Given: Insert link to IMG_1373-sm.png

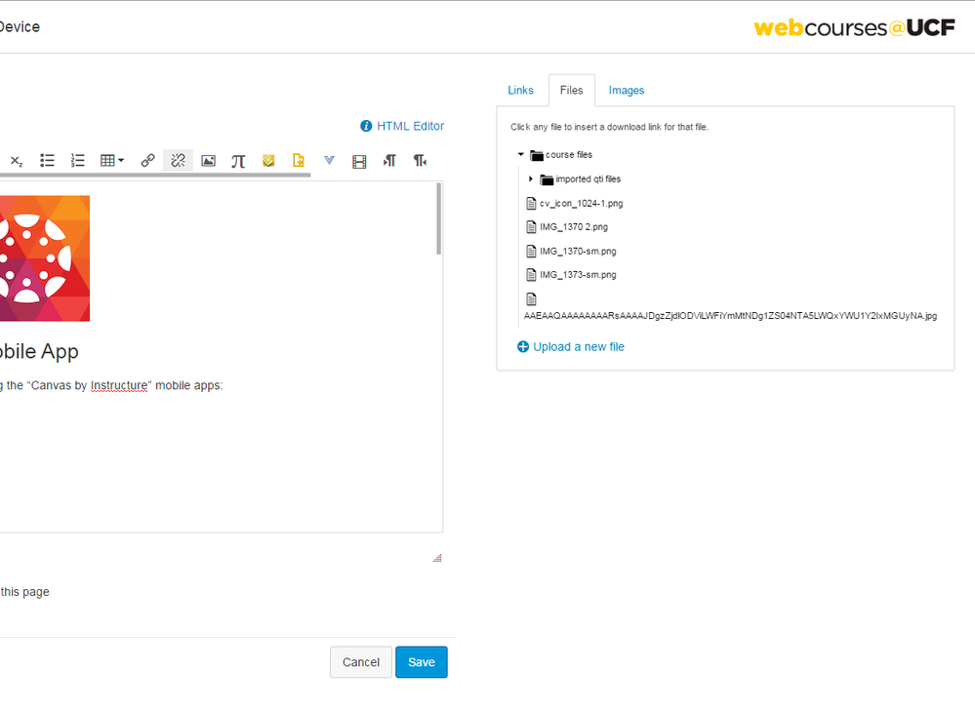Looking at the screenshot, I should click(x=578, y=275).
